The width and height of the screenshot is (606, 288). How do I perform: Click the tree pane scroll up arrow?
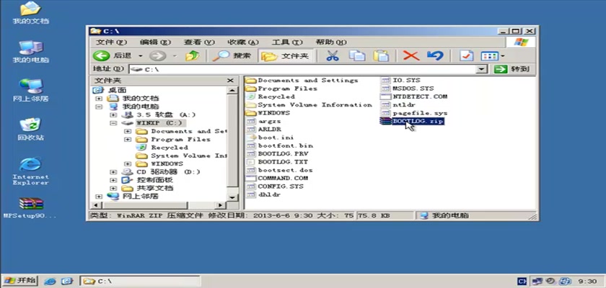[x=232, y=91]
